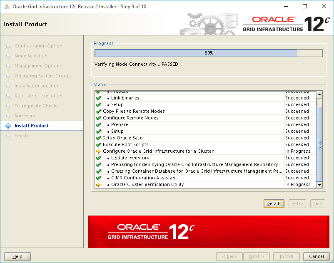Click the green check beside Execute Root Scripts
Viewport: 334px width, 263px height.
[98, 144]
